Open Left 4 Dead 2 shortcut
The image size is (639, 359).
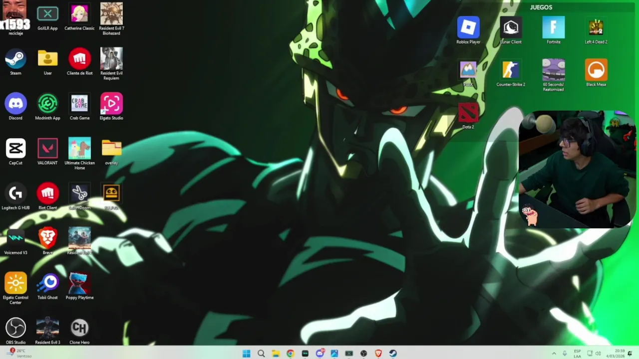click(596, 31)
